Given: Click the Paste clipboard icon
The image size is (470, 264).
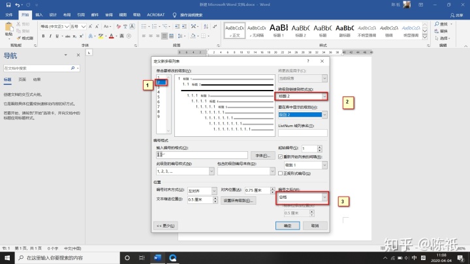Looking at the screenshot, I should (9, 27).
